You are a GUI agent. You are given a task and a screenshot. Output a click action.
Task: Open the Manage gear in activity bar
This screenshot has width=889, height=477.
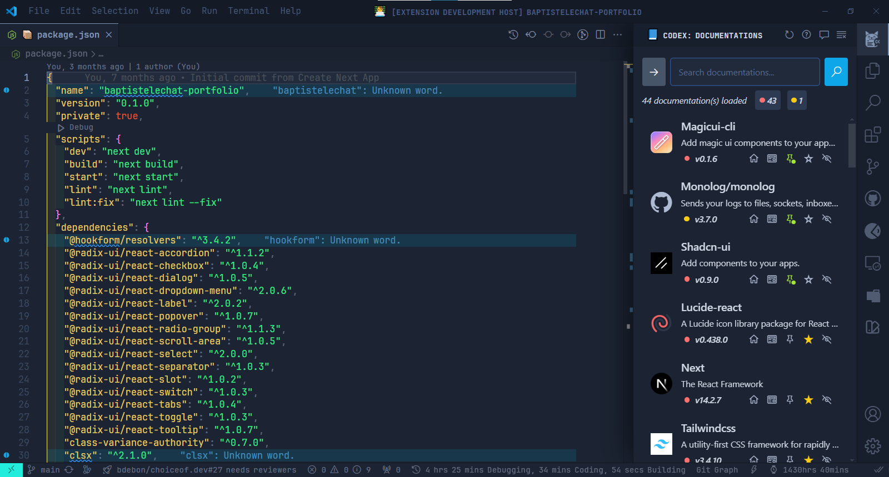tap(872, 446)
